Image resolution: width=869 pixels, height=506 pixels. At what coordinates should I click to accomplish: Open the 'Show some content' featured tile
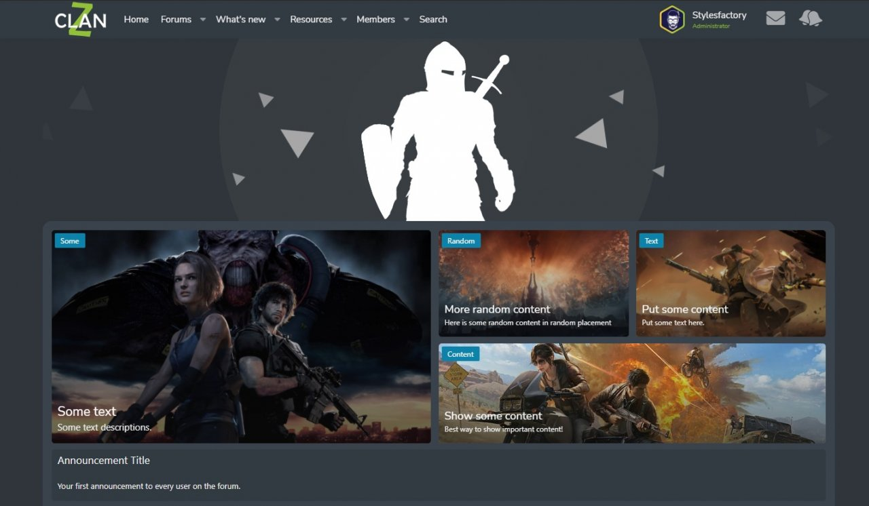(631, 393)
